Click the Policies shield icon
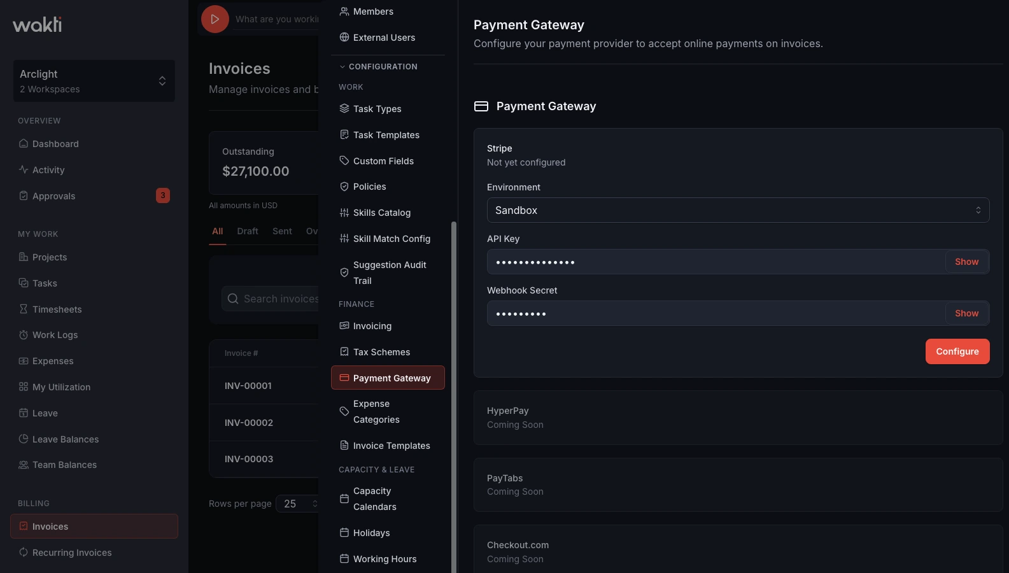 344,187
